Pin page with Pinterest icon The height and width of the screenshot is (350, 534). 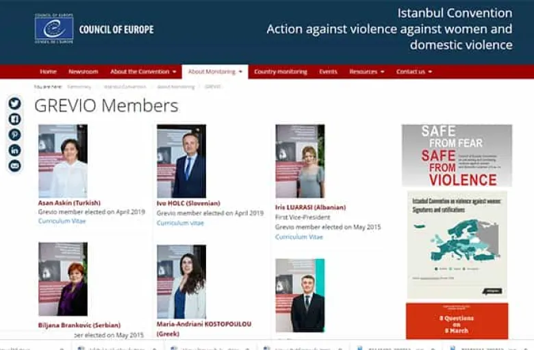coord(14,135)
